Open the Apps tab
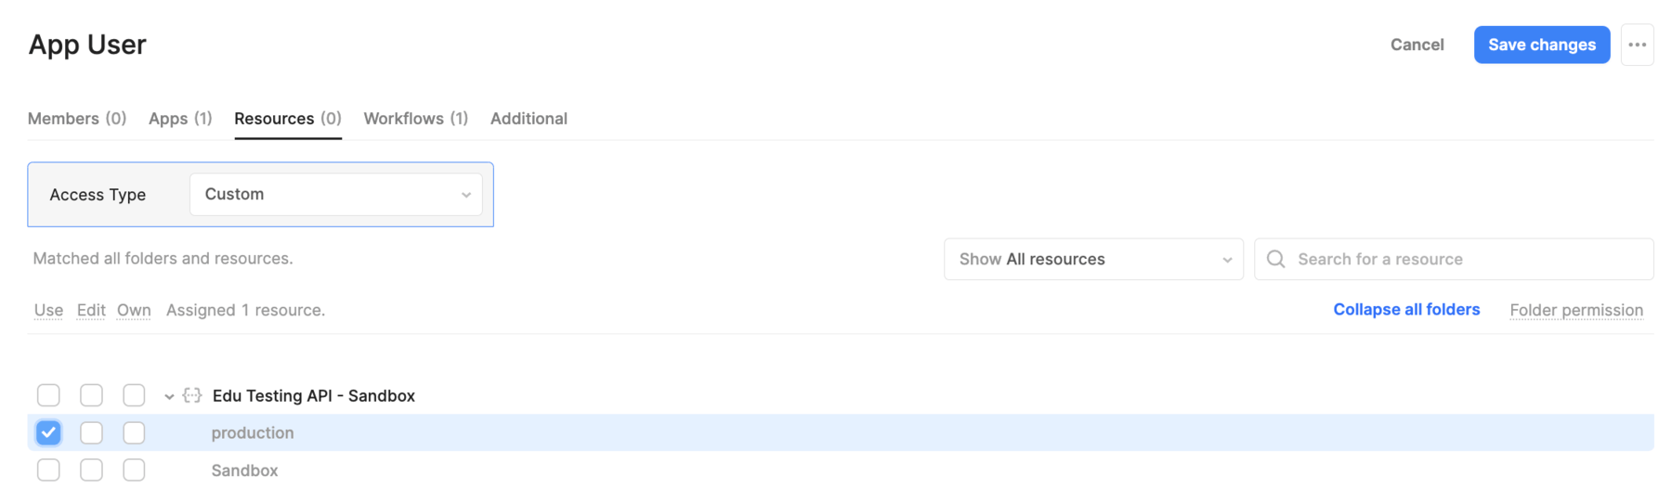The height and width of the screenshot is (488, 1672). pyautogui.click(x=180, y=119)
